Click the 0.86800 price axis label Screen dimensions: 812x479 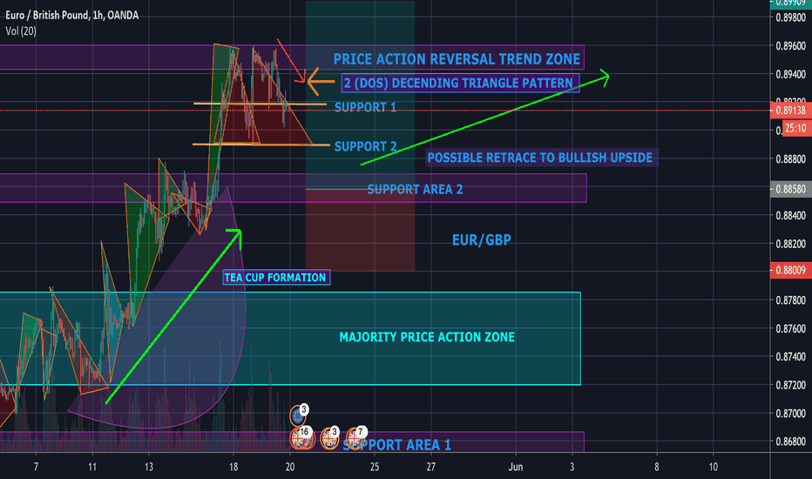click(x=790, y=442)
